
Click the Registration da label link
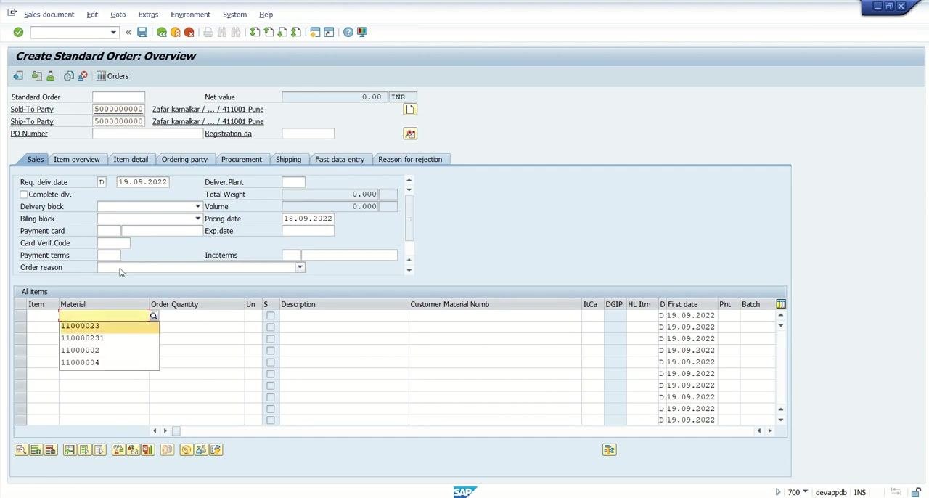[228, 134]
